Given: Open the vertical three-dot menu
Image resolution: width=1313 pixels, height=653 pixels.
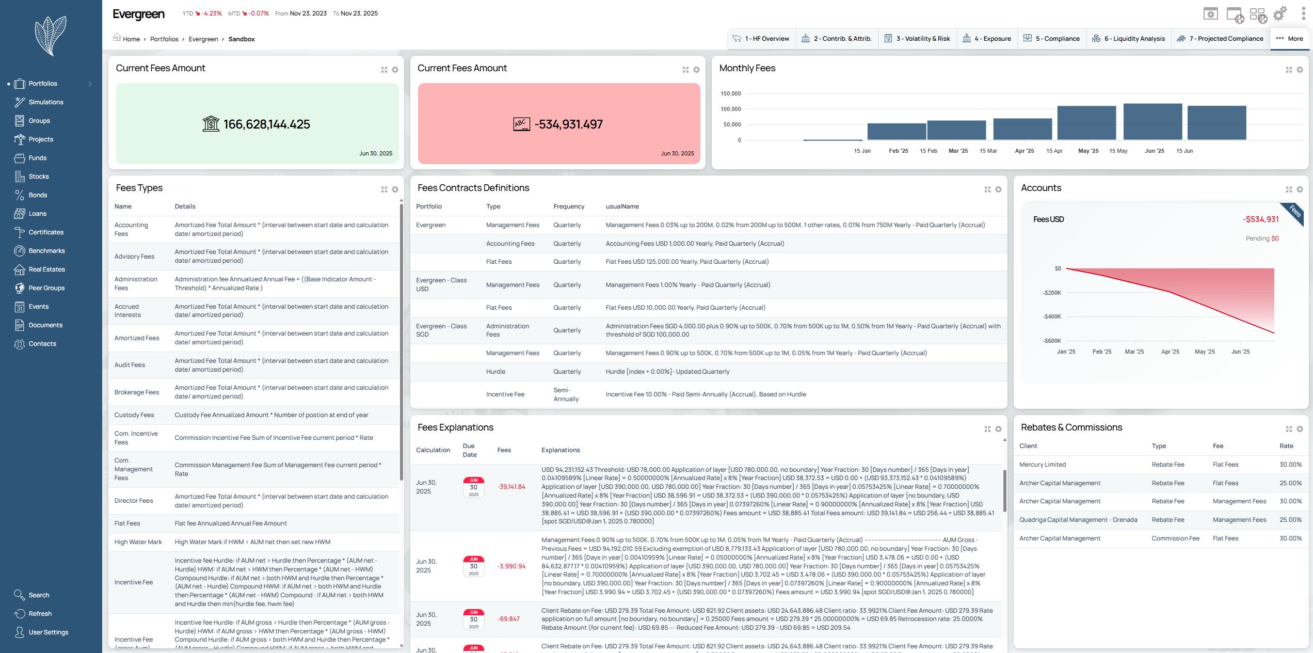Looking at the screenshot, I should pyautogui.click(x=1303, y=14).
